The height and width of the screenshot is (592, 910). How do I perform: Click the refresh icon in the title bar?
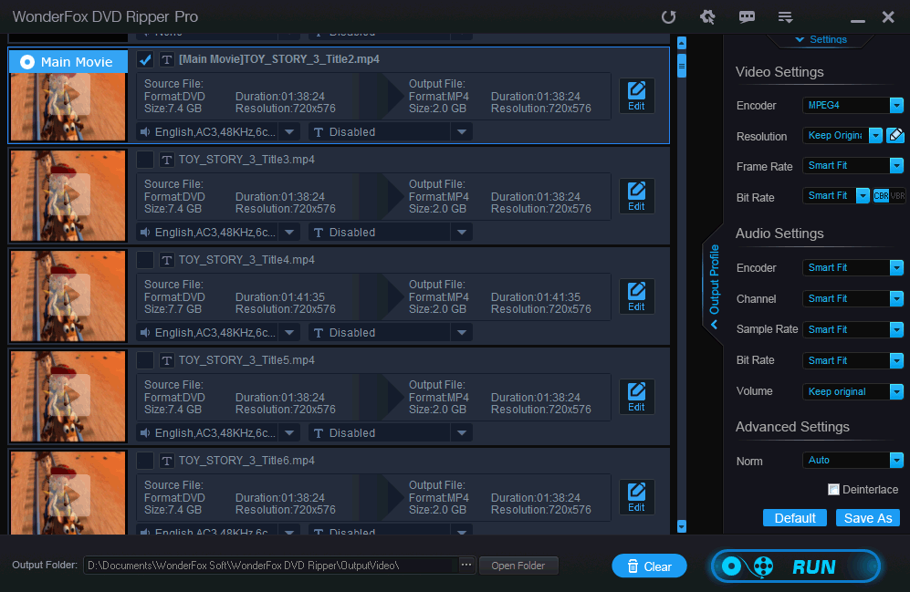point(668,16)
